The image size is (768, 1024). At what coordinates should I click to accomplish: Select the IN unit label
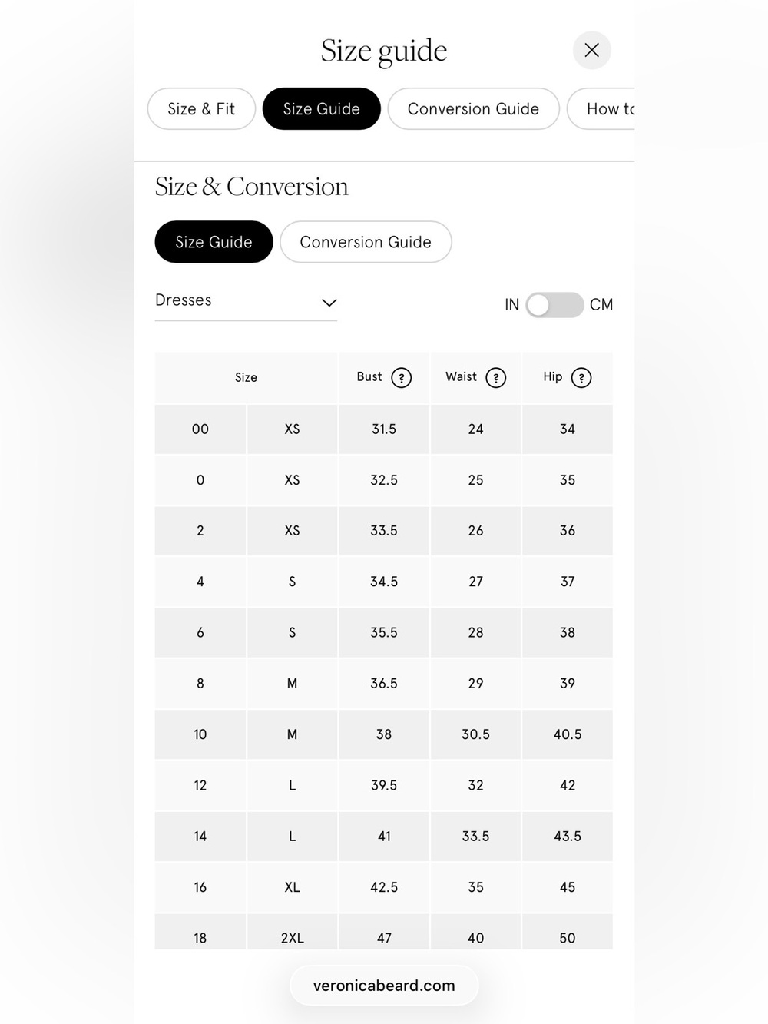click(511, 305)
